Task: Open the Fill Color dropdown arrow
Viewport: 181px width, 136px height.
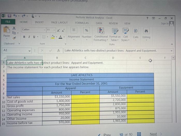Action: [56, 37]
